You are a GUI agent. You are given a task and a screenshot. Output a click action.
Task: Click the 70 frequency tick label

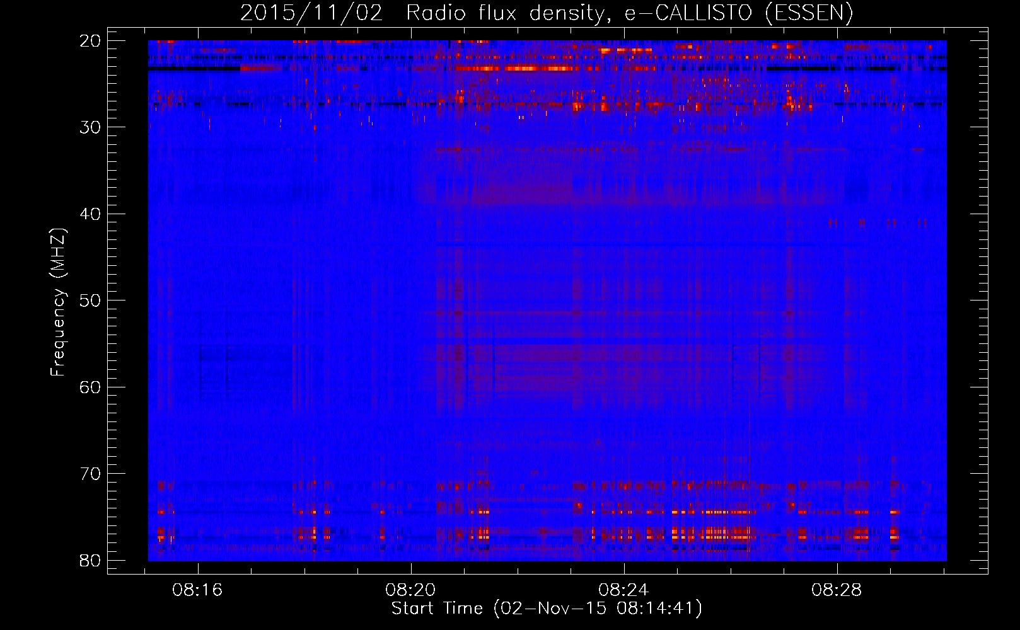coord(91,474)
